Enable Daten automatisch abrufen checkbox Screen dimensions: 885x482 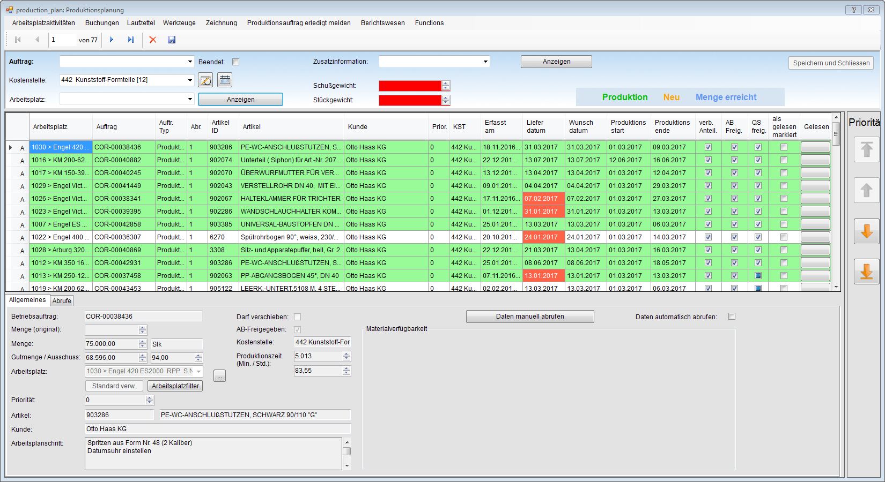coord(732,317)
